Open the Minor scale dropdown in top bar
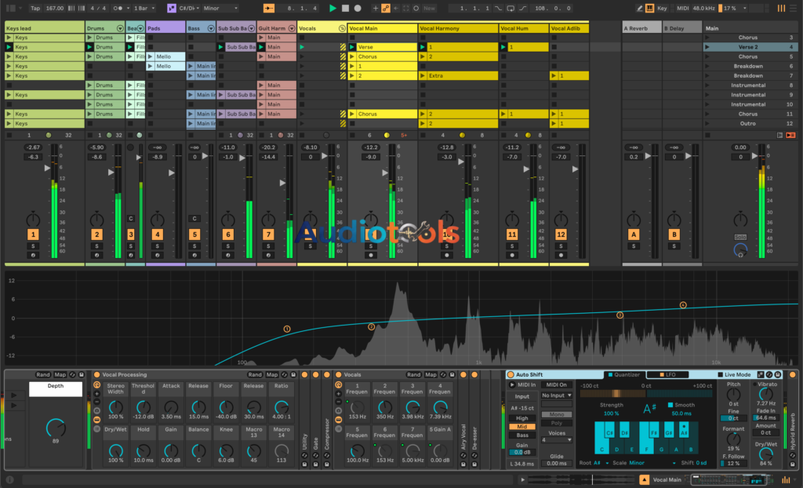The height and width of the screenshot is (488, 803). click(222, 8)
